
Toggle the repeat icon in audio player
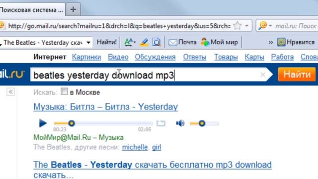point(161,123)
